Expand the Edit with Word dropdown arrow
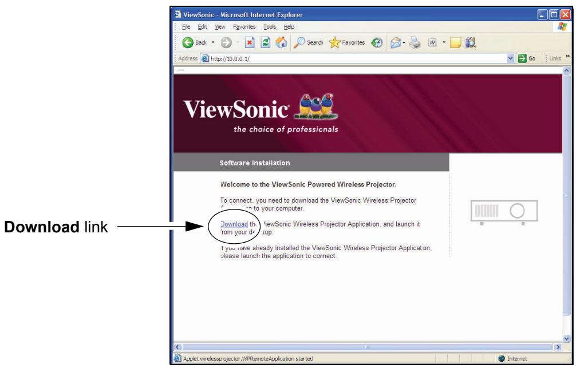Viewport: 576px width, 368px height. pyautogui.click(x=444, y=42)
